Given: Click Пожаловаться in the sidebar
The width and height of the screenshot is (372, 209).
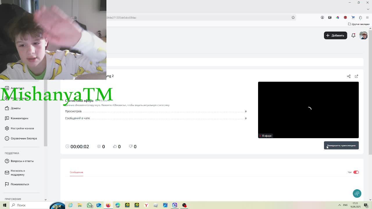Looking at the screenshot, I should click(17, 184).
